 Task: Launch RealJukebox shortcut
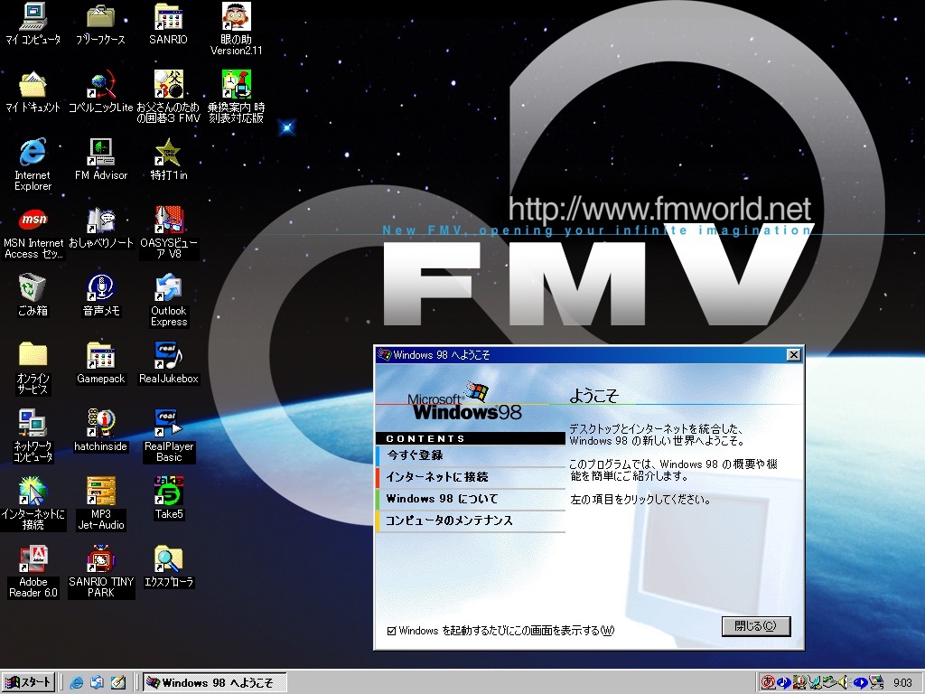pos(168,363)
